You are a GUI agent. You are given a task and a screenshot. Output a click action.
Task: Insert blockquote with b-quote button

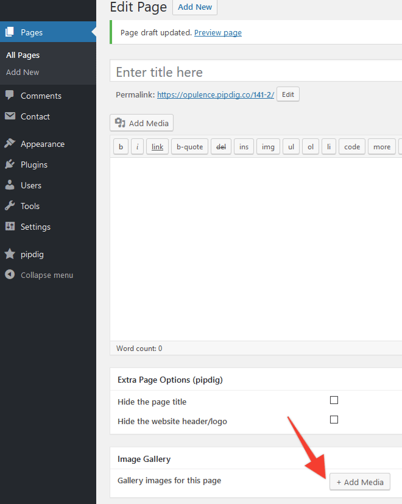tap(189, 147)
